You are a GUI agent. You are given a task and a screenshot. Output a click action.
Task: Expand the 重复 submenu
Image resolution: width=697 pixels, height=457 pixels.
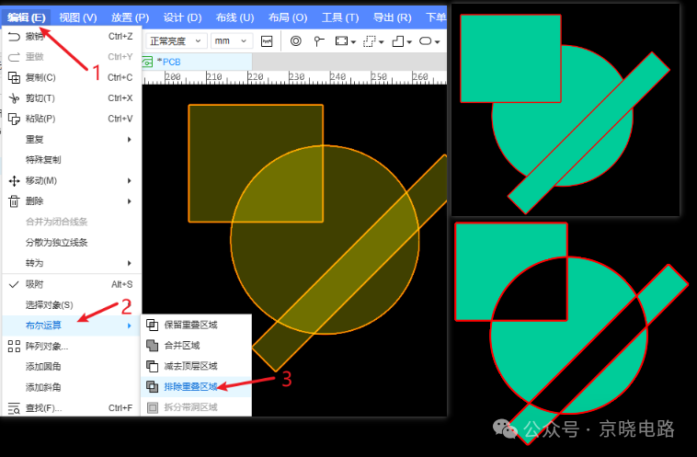pos(72,139)
